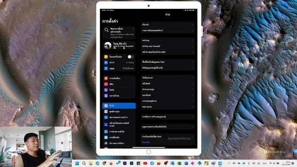Launch Microsoft Edge from the taskbar

(97, 163)
